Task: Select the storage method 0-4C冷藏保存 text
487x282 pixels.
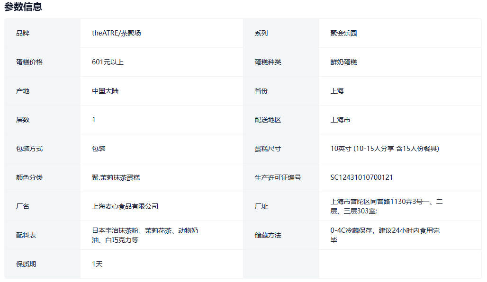Action: click(x=385, y=235)
